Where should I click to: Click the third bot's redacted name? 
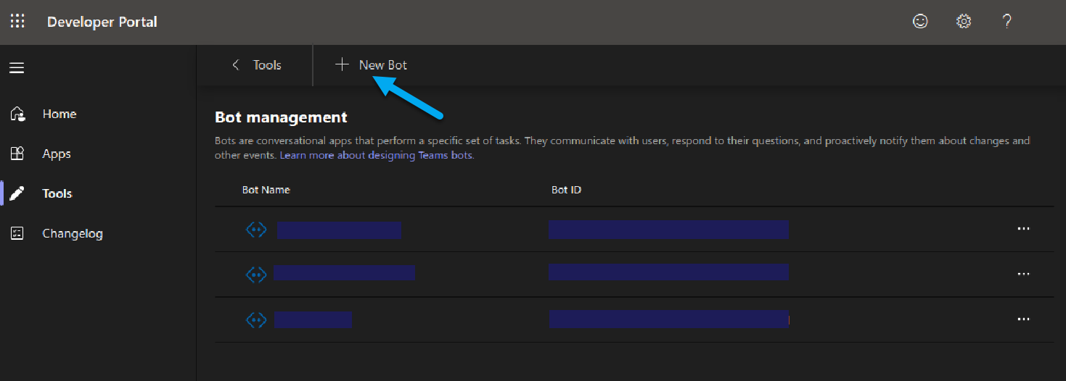click(x=313, y=319)
